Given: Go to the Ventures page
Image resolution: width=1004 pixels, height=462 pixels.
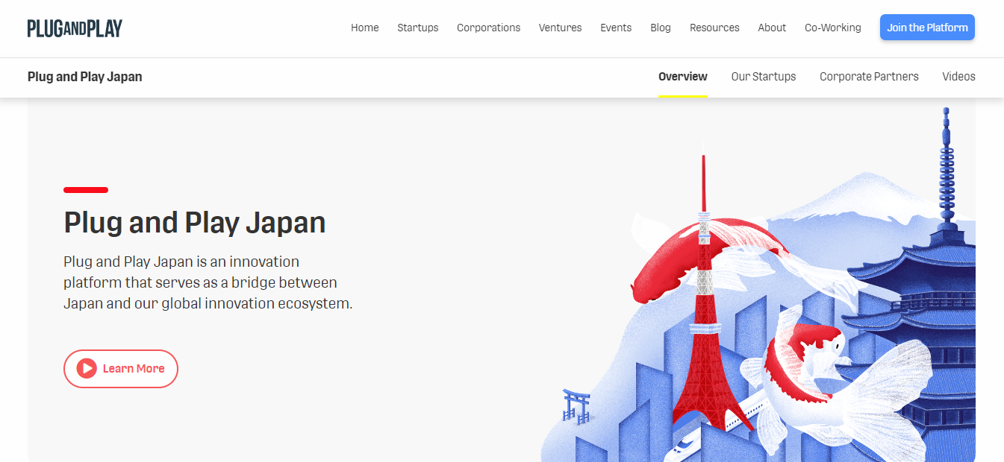Looking at the screenshot, I should tap(561, 28).
